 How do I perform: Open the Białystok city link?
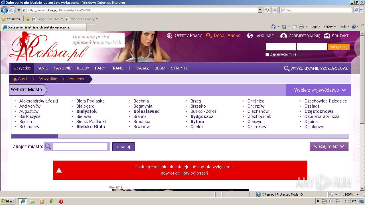click(x=86, y=111)
